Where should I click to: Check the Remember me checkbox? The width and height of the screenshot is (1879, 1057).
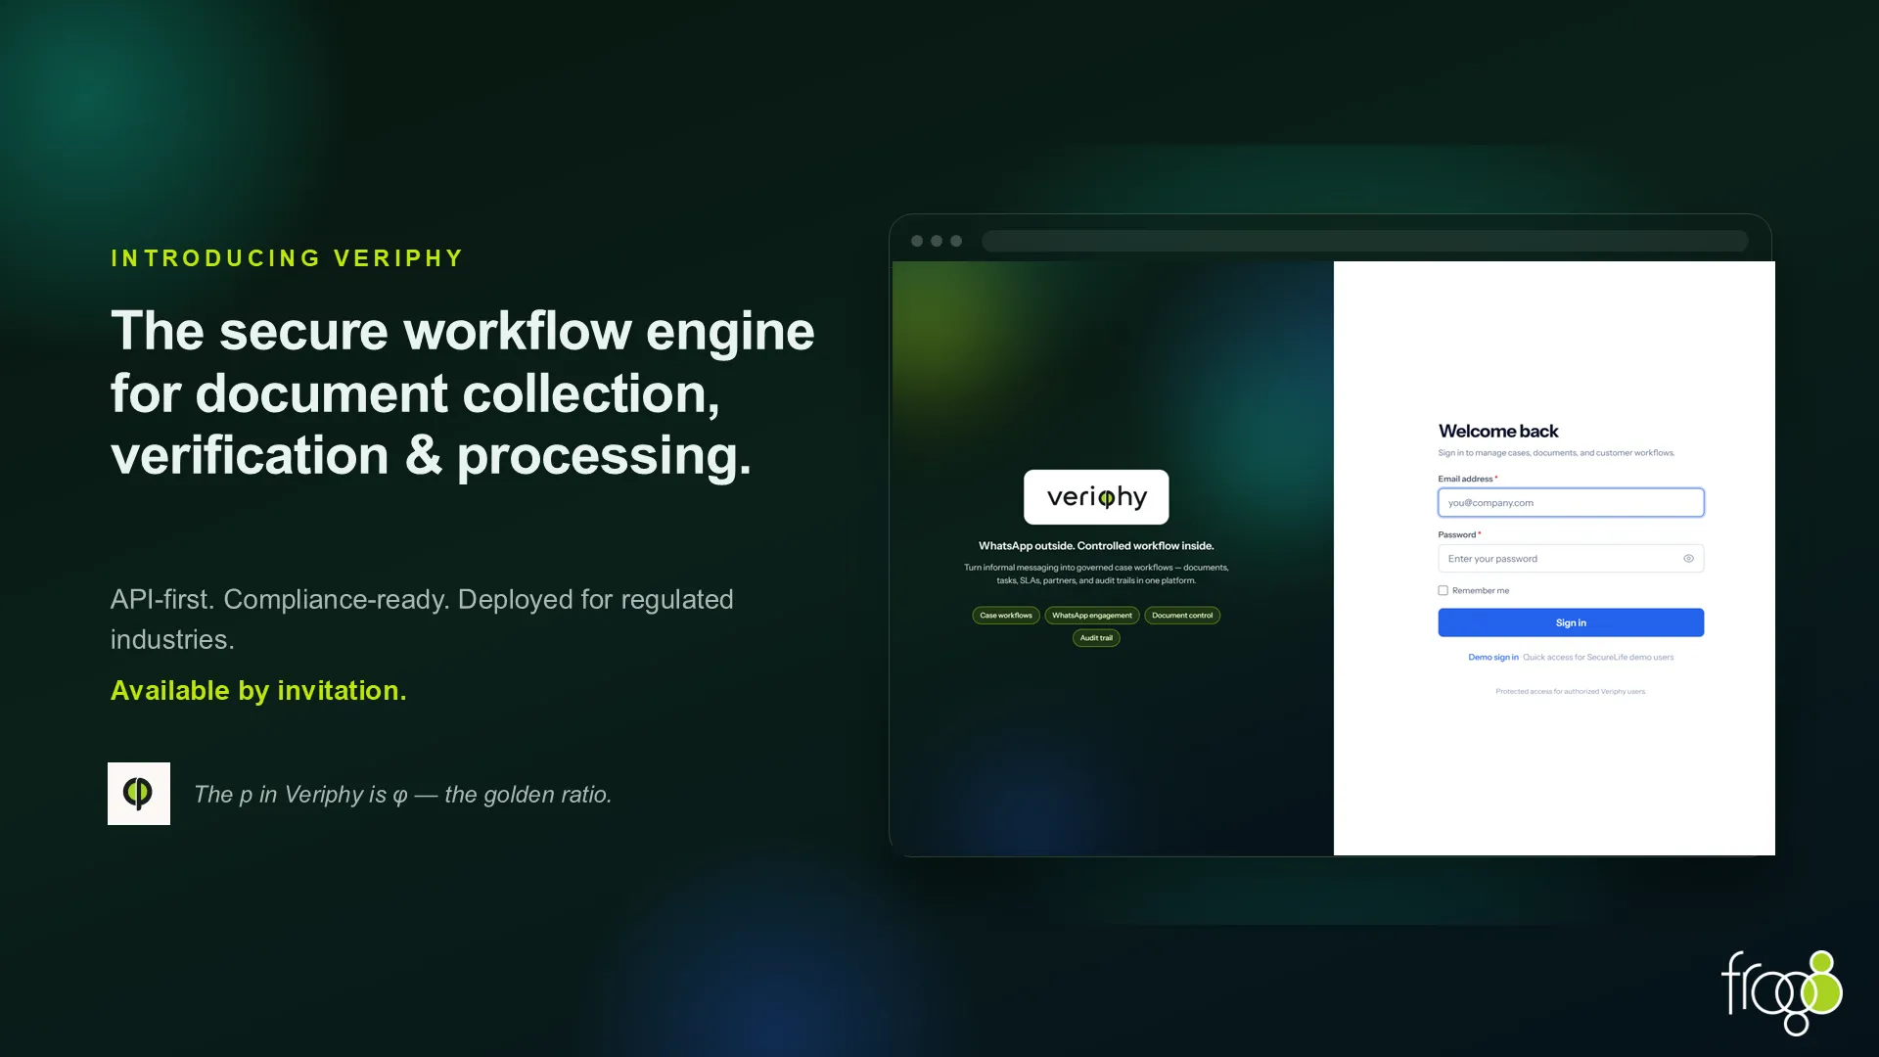click(1443, 590)
